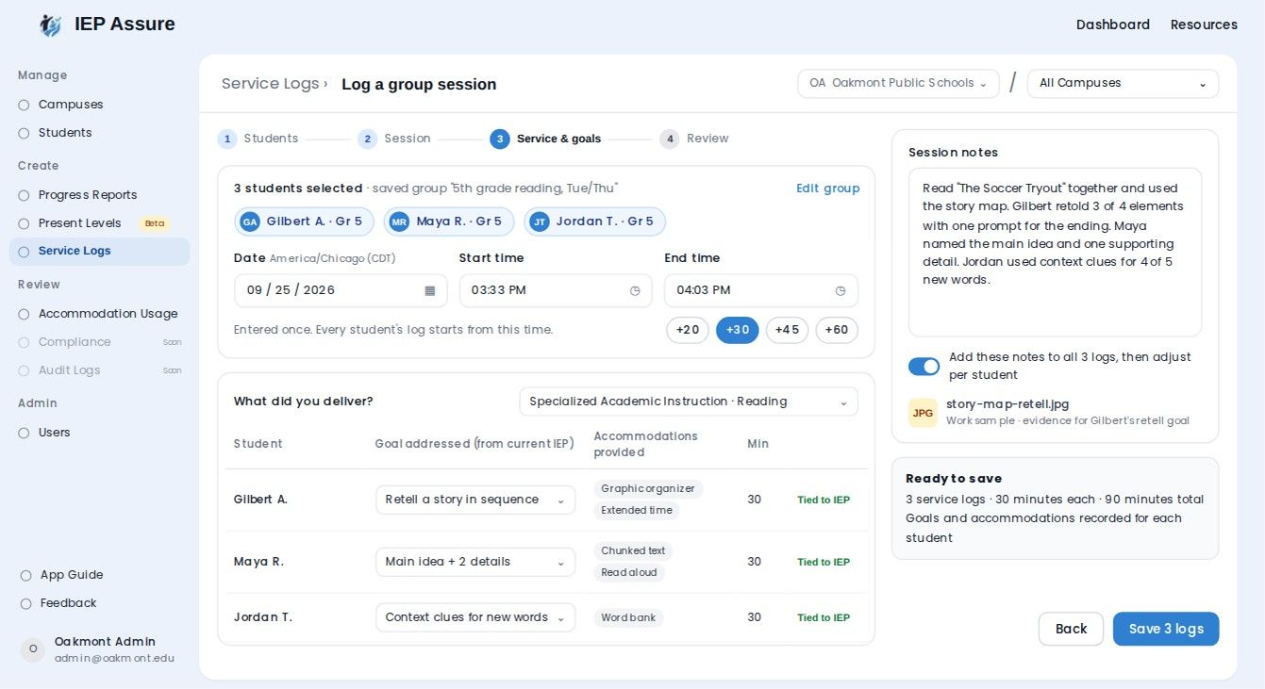Click the IEP Assure logo icon
This screenshot has width=1265, height=689.
click(x=50, y=25)
